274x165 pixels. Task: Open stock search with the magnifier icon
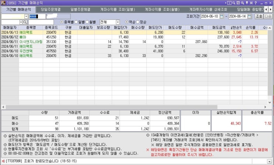pyautogui.click(x=25, y=22)
